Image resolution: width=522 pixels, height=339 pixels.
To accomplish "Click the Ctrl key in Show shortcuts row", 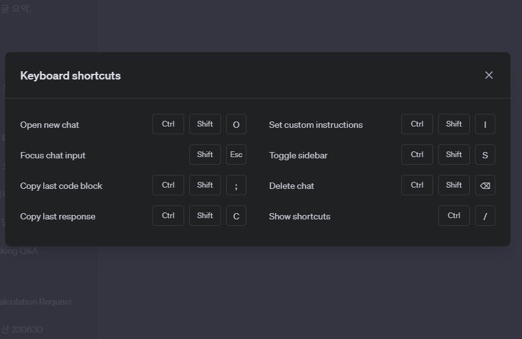I will pos(454,216).
